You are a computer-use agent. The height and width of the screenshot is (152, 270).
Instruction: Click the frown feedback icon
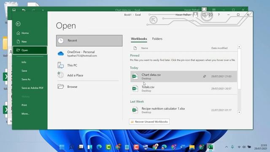[211, 15]
